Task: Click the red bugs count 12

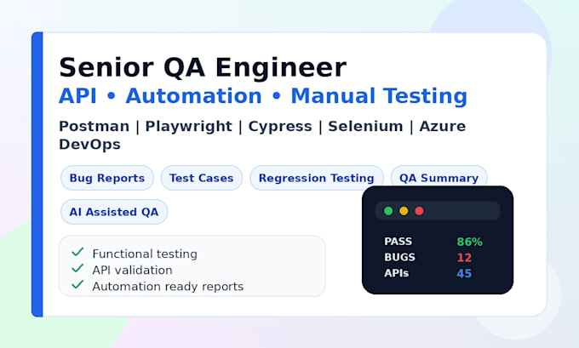Action: pyautogui.click(x=464, y=258)
